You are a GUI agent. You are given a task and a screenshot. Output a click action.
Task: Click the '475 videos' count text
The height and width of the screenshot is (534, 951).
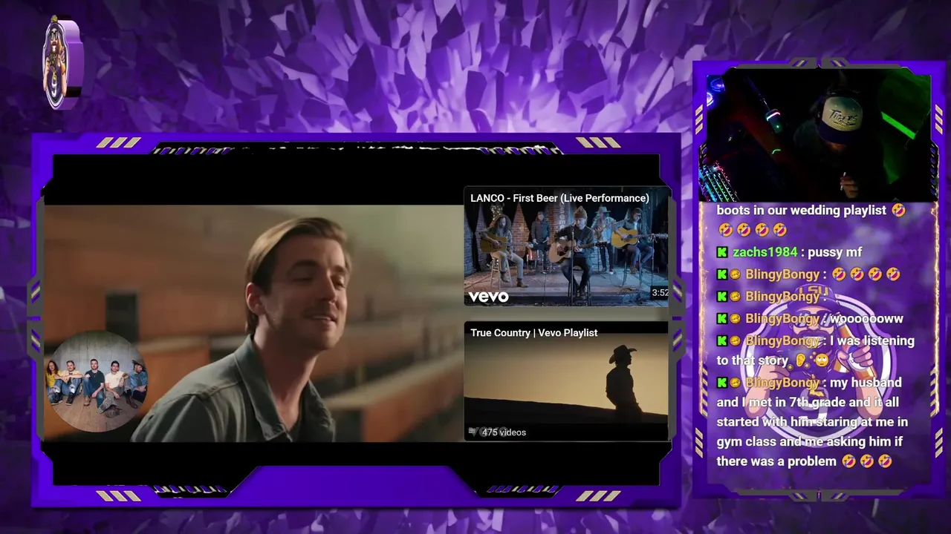pyautogui.click(x=504, y=432)
